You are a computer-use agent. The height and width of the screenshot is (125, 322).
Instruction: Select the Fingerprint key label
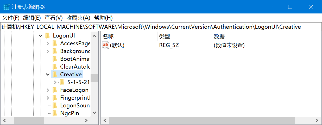click(75, 98)
